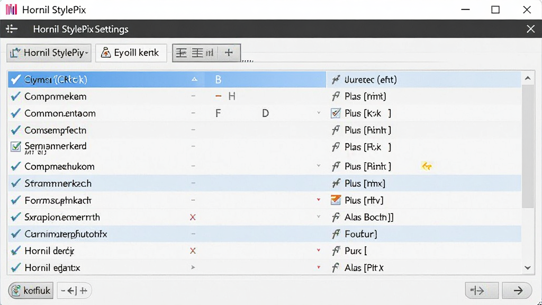Click the function icon beside Plus [mx]
This screenshot has height=305, width=542.
(335, 183)
